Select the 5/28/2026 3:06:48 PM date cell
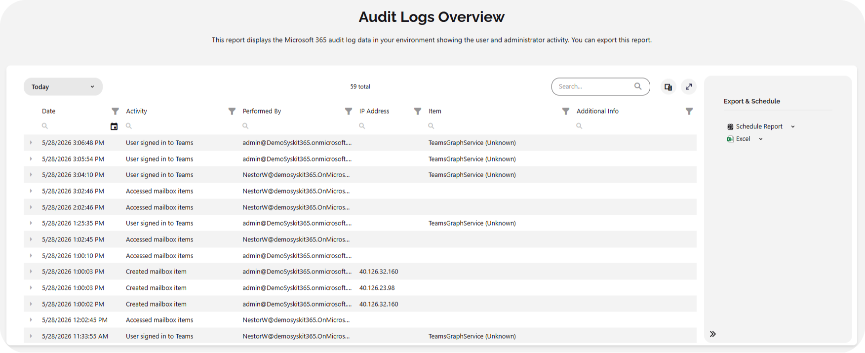 pos(73,143)
